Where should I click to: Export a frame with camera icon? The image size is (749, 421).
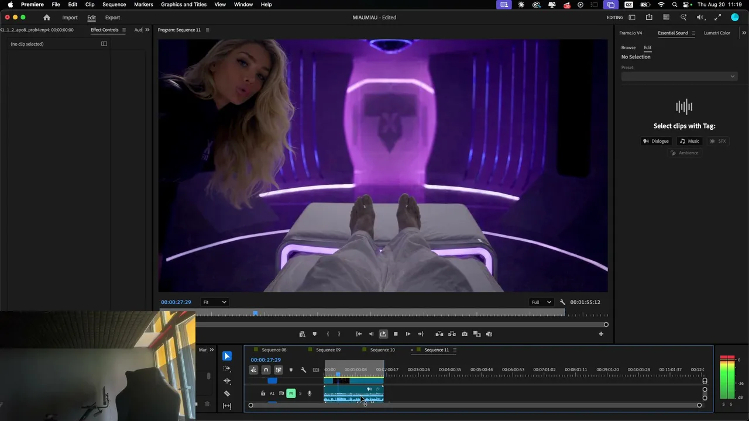point(465,334)
